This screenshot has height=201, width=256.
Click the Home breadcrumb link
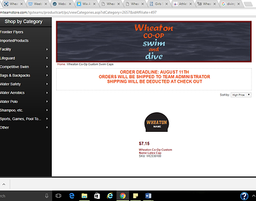[x=61, y=64]
